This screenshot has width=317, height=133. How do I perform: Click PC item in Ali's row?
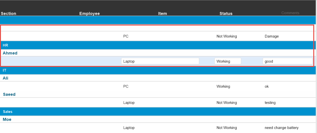pos(126,86)
